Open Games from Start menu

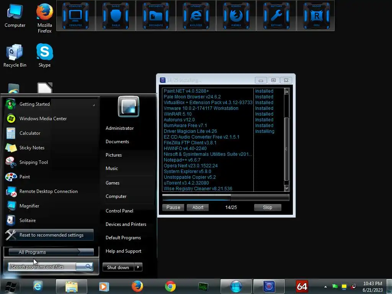pyautogui.click(x=113, y=183)
